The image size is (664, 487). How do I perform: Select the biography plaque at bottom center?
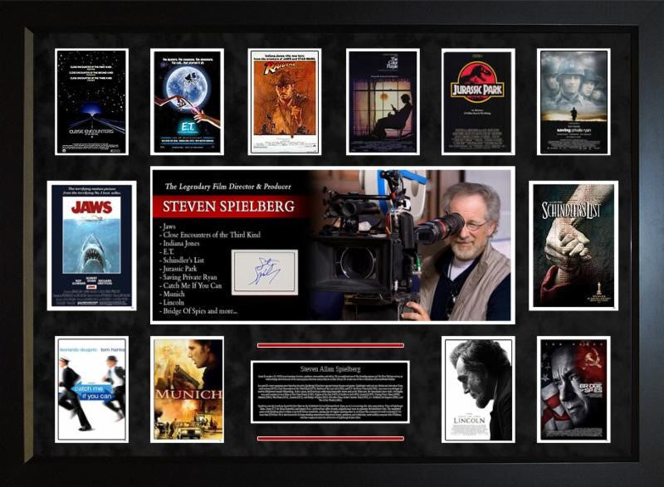(x=330, y=392)
